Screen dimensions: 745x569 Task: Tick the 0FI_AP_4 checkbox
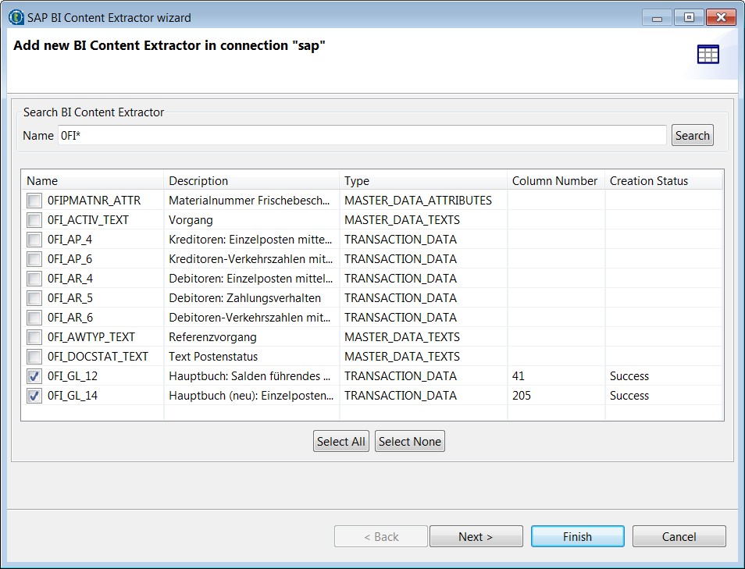tap(34, 240)
